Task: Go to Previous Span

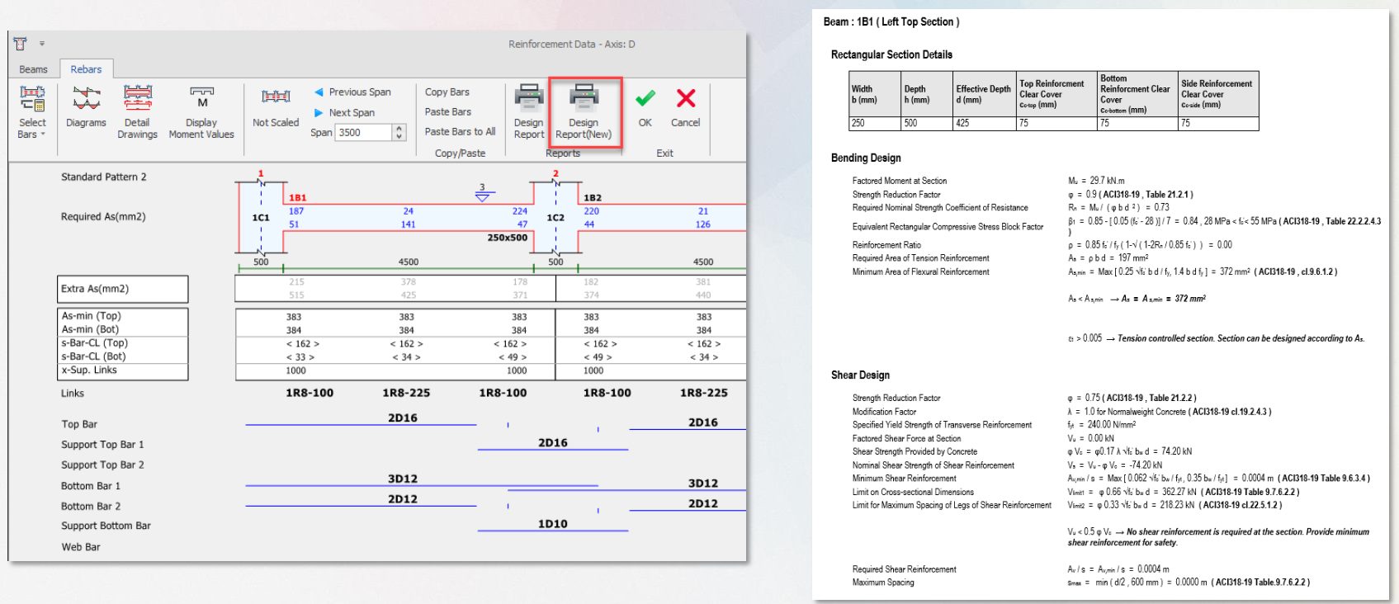Action: [x=352, y=92]
